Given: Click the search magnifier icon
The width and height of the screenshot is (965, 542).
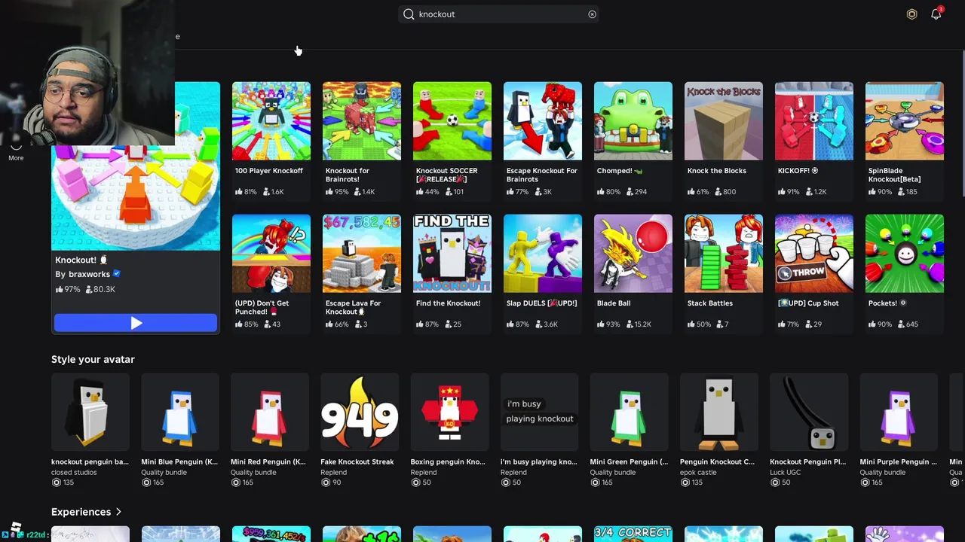Looking at the screenshot, I should [409, 14].
